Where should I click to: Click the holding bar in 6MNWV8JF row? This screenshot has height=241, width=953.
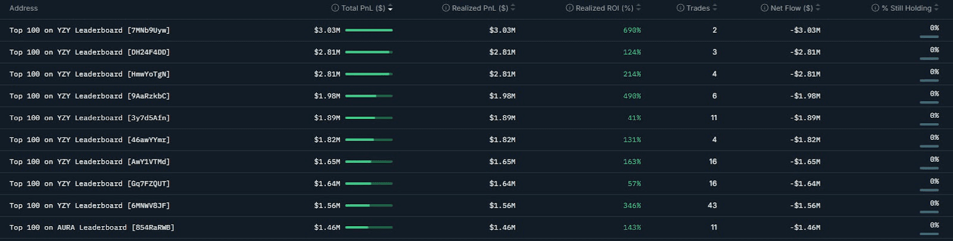point(929,212)
